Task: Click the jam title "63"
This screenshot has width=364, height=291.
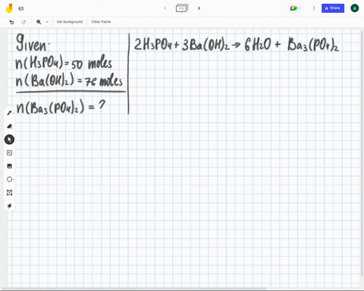Action: point(20,8)
